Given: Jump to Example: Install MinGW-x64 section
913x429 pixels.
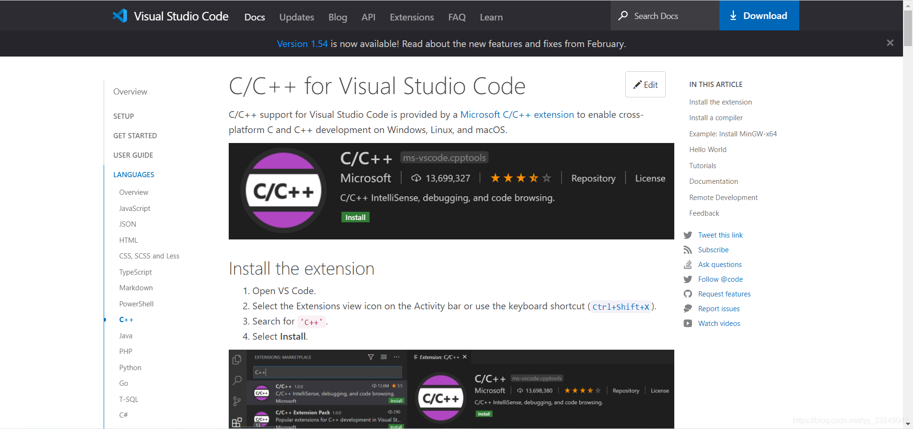Looking at the screenshot, I should 733,134.
